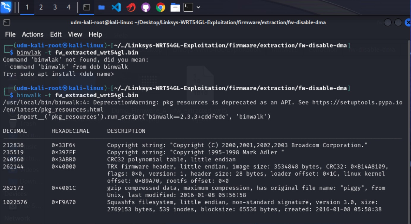
Task: Switch to workspace 4
Action: pyautogui.click(x=69, y=7)
